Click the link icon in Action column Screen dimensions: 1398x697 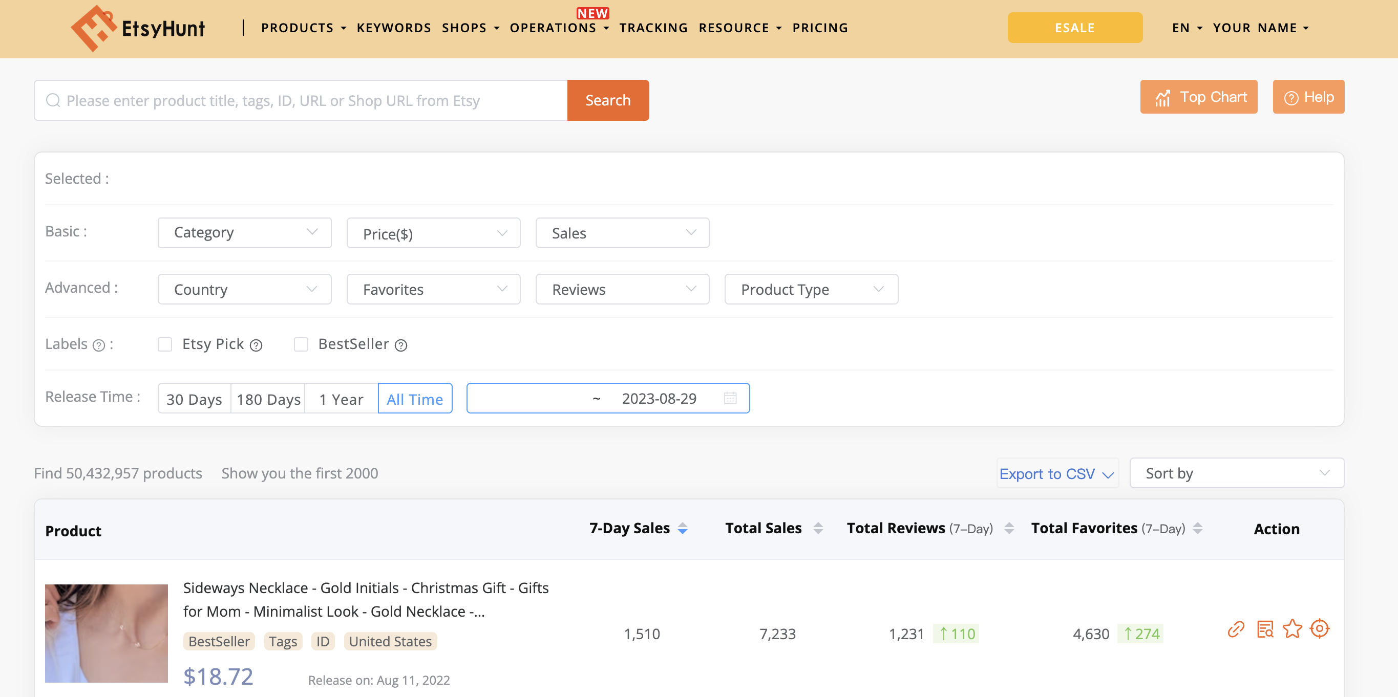point(1236,629)
